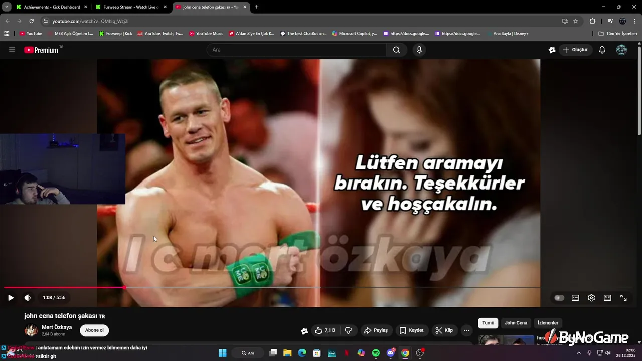Click Mert Özkaya channel avatar

click(31, 330)
